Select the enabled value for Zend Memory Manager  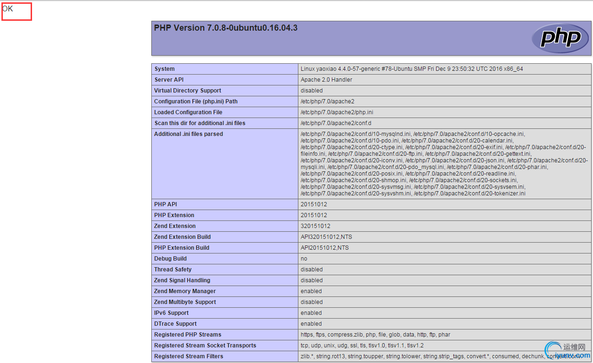point(311,291)
